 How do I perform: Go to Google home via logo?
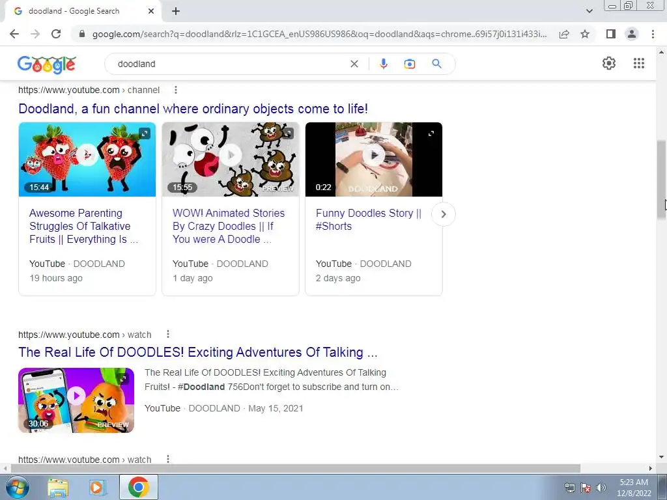(47, 64)
